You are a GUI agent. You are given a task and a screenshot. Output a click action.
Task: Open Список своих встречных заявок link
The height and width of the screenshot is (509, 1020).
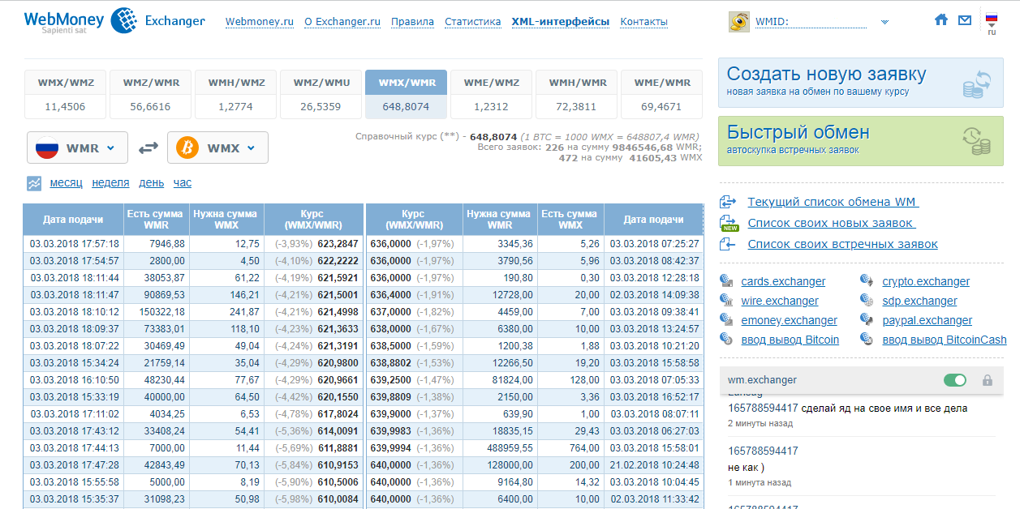pos(842,244)
